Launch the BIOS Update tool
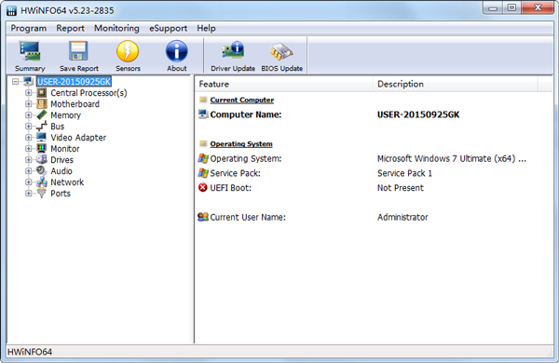This screenshot has width=559, height=363. coord(281,56)
